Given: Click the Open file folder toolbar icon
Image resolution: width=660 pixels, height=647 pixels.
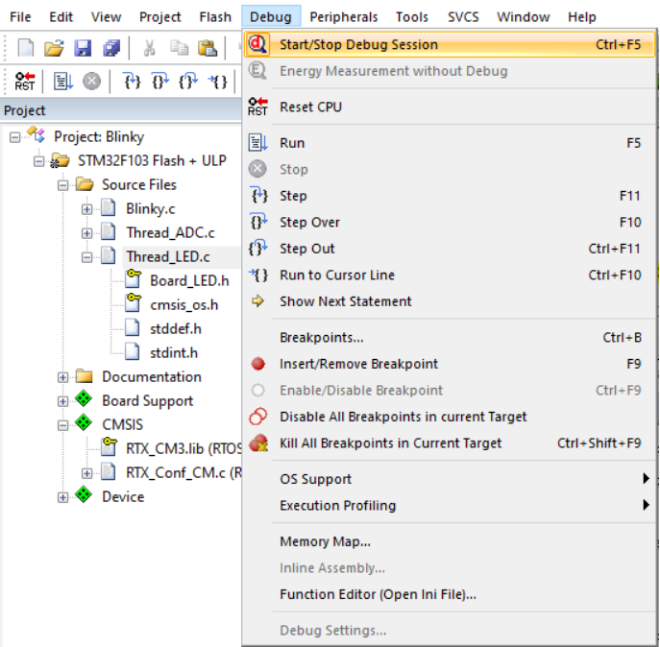Looking at the screenshot, I should (54, 48).
